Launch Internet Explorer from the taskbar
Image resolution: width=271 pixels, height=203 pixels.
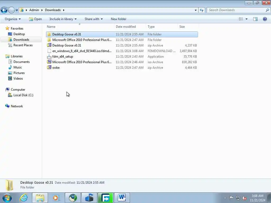click(24, 198)
